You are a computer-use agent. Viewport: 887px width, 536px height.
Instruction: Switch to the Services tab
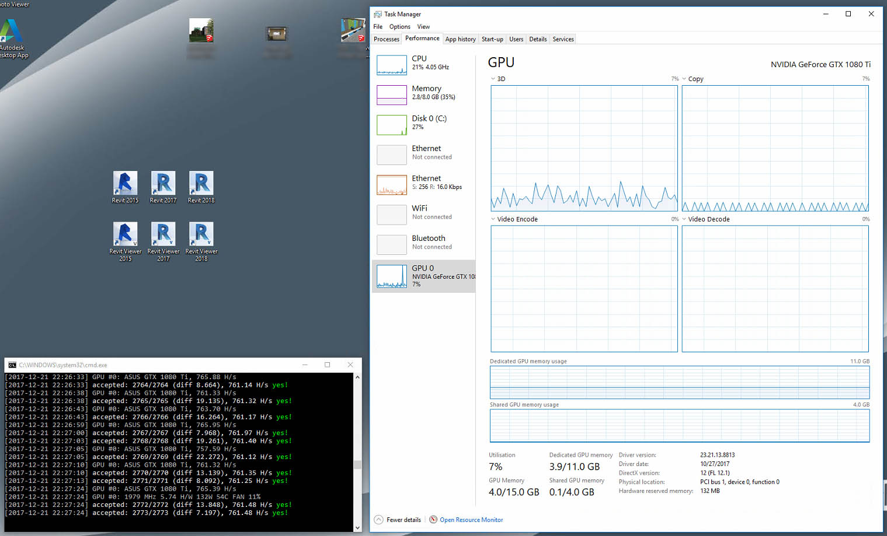[563, 39]
